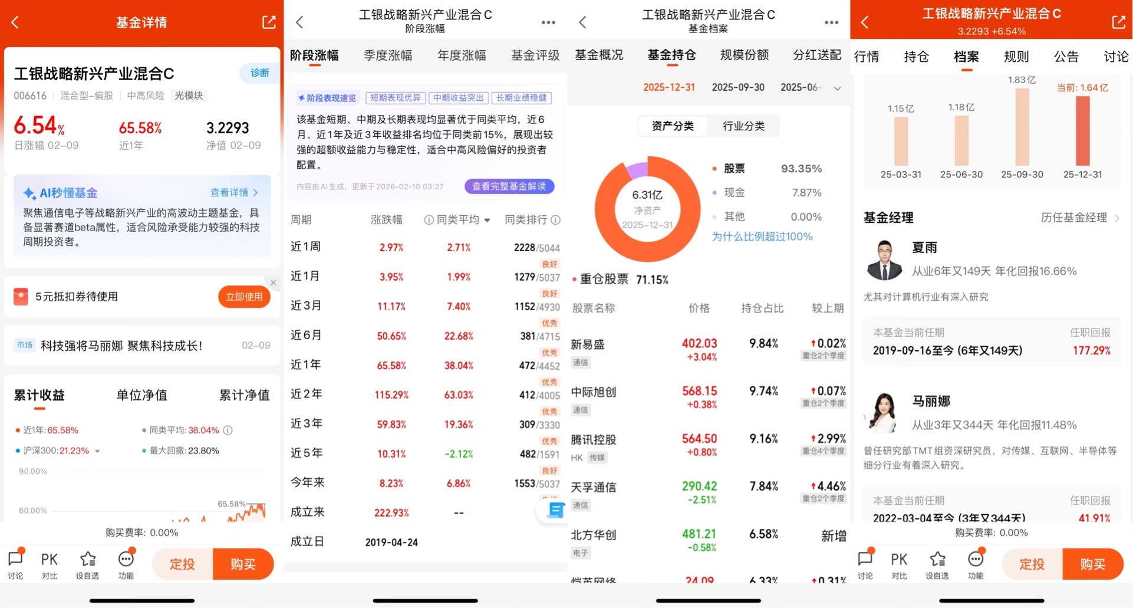
Task: Select 单位净值 chart tab
Action: (141, 395)
